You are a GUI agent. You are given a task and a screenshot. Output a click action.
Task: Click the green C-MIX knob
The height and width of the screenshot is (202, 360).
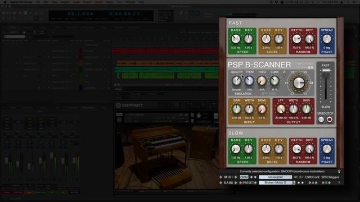(x=274, y=81)
